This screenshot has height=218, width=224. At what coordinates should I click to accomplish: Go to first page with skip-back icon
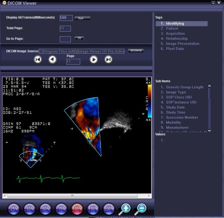38,59
